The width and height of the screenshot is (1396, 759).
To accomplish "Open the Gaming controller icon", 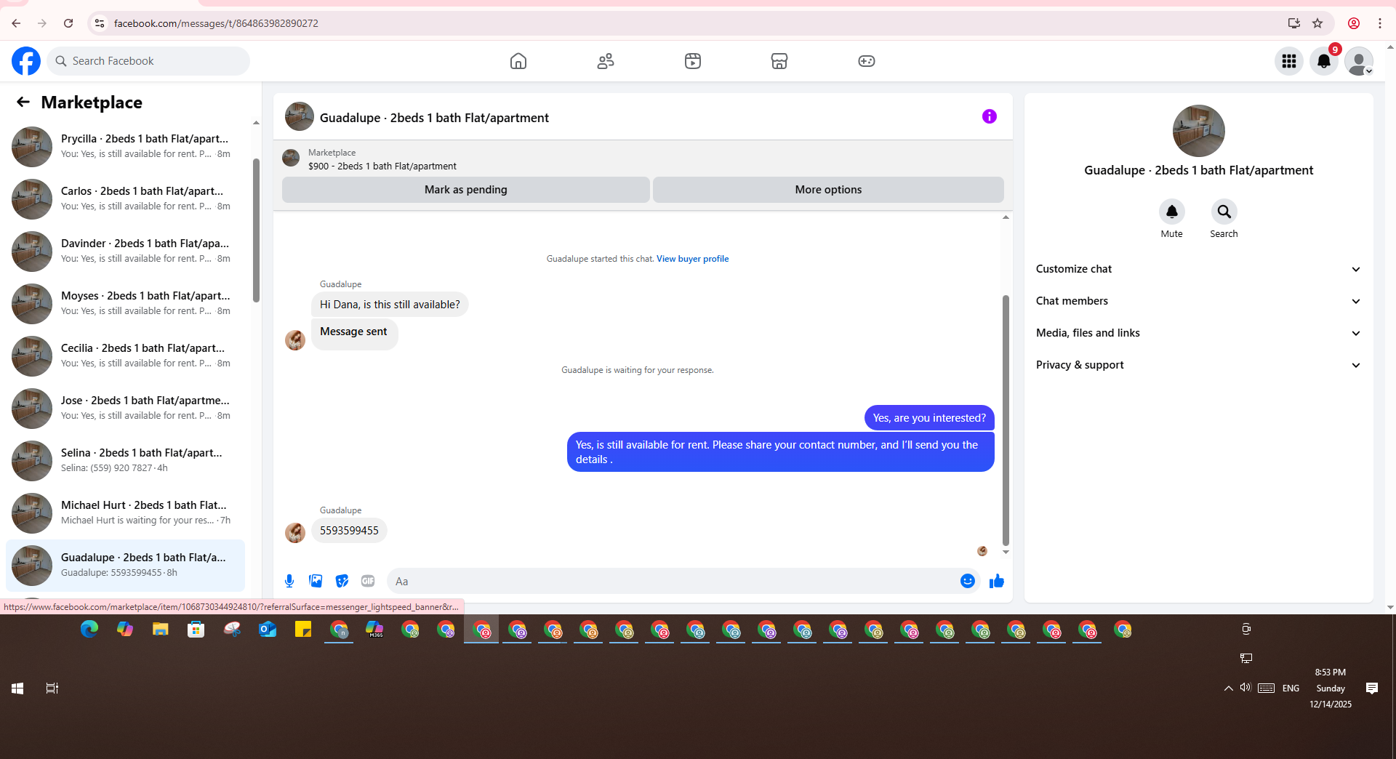I will pyautogui.click(x=867, y=61).
